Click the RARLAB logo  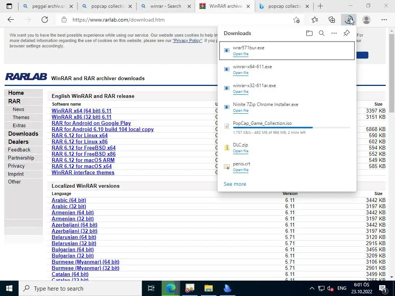click(26, 77)
